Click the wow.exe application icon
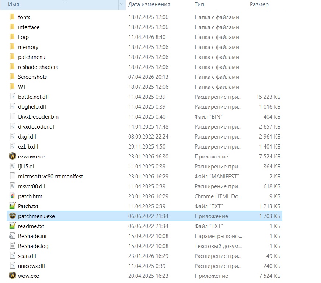Screen dimensions: 321x283 12,276
